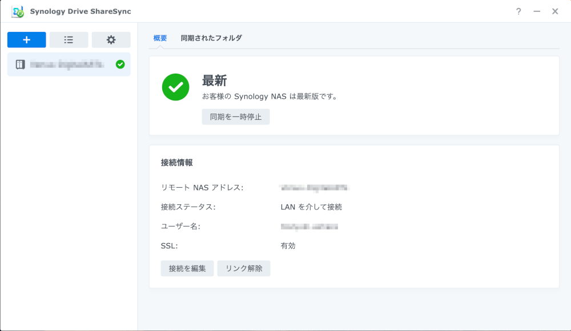The width and height of the screenshot is (571, 331).
Task: Click the リモート NAS アドレス label
Action: [202, 188]
